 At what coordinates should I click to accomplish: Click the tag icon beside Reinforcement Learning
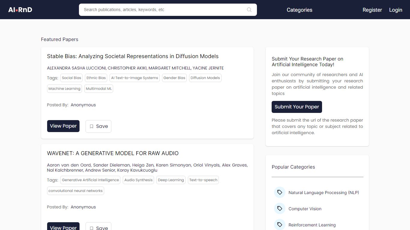click(279, 224)
